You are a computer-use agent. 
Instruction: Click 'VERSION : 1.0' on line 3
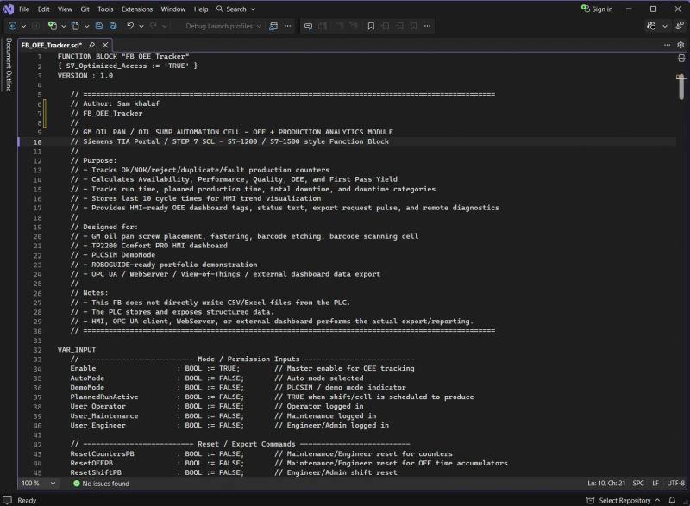[85, 75]
